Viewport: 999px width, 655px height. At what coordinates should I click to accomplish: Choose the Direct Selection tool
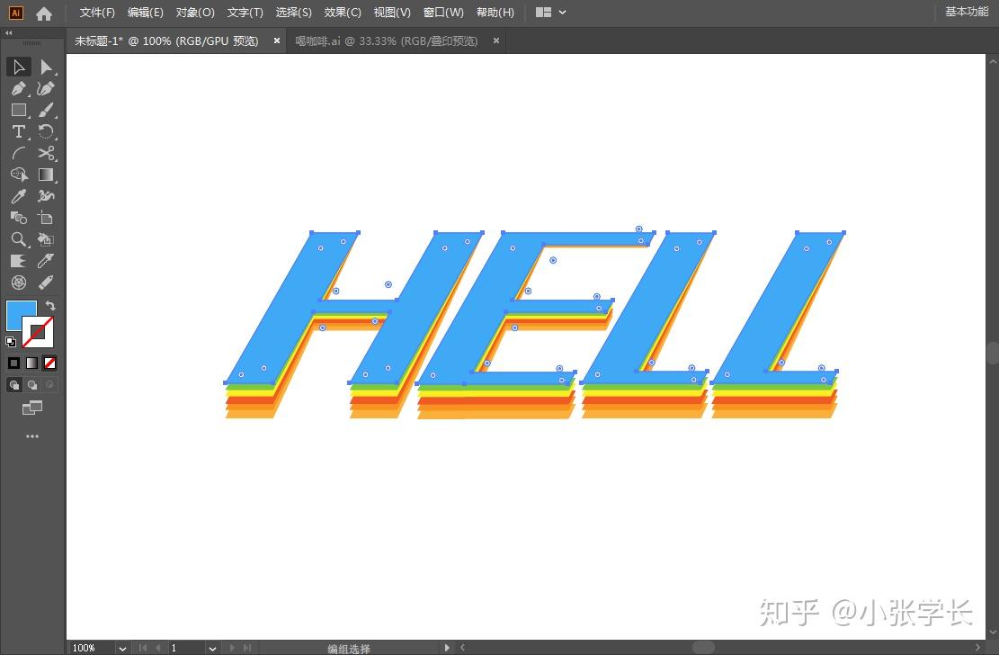click(x=46, y=67)
